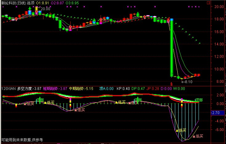Screen dimensions: 226x144
Task: Click the O1:8.91 indicator value
Action: pyautogui.click(x=43, y=2)
